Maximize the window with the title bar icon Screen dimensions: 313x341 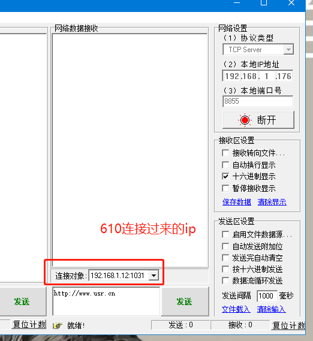click(x=264, y=2)
